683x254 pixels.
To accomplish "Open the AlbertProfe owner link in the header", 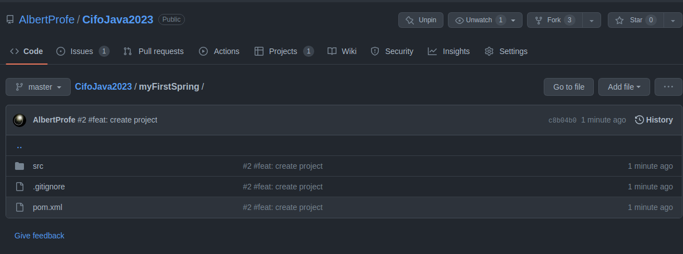I will coord(47,19).
